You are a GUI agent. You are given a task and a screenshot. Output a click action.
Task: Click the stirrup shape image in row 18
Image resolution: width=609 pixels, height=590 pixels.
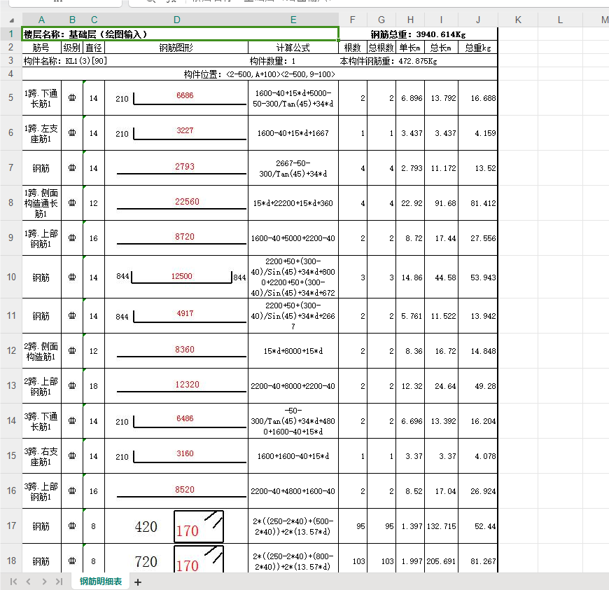(199, 559)
